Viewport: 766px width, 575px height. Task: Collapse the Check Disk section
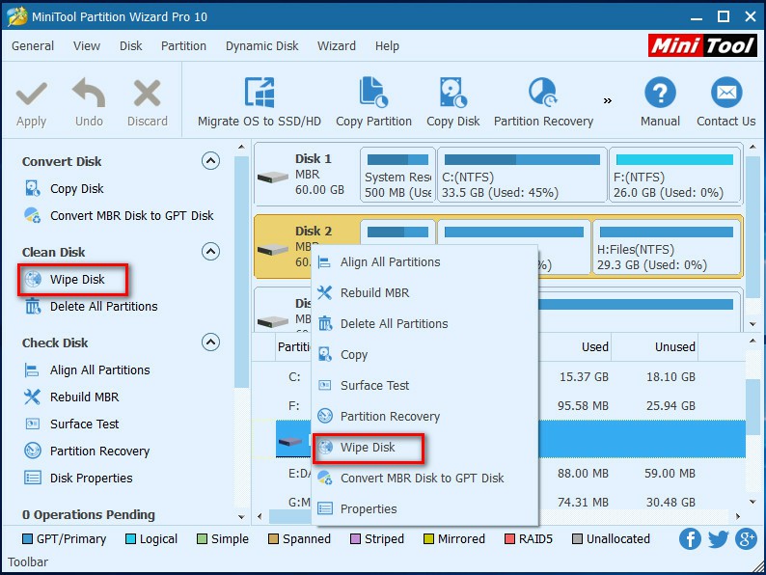click(x=210, y=342)
